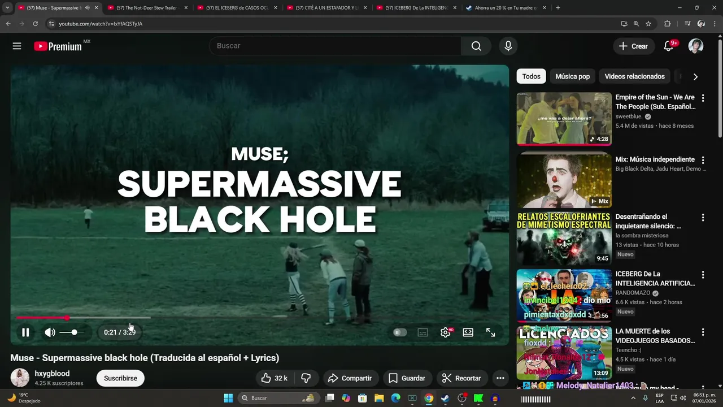Go back to the previous page
Screen dimensions: 723x407
pyautogui.click(x=8, y=24)
